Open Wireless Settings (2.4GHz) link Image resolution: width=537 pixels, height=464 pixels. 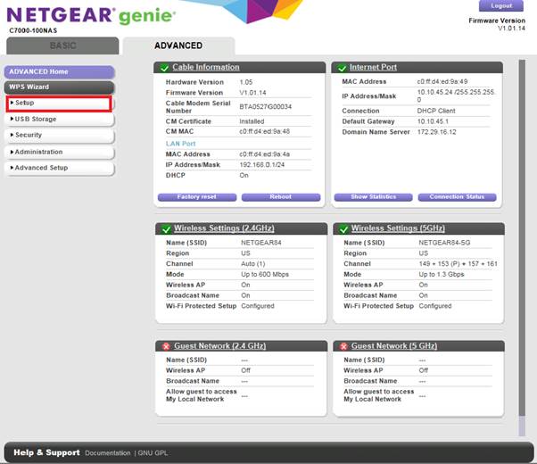point(224,228)
